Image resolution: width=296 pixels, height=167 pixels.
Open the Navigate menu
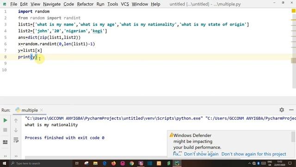point(52,4)
